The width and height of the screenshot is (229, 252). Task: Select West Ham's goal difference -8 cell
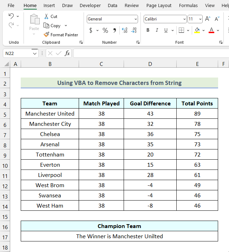pyautogui.click(x=150, y=205)
